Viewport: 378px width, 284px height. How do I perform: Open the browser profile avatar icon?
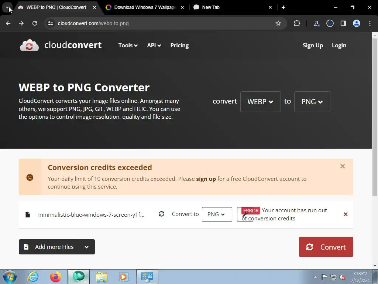pyautogui.click(x=356, y=23)
